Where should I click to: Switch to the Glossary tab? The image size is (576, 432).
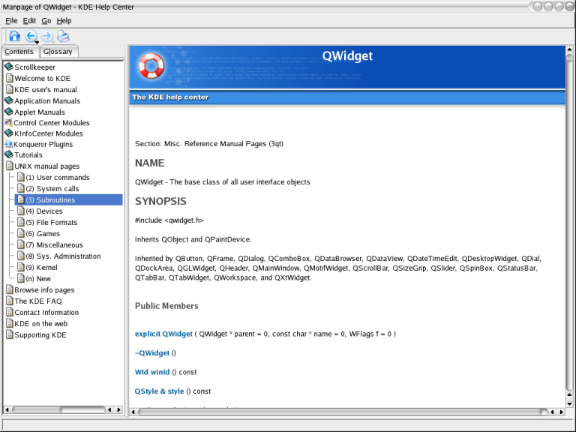58,52
